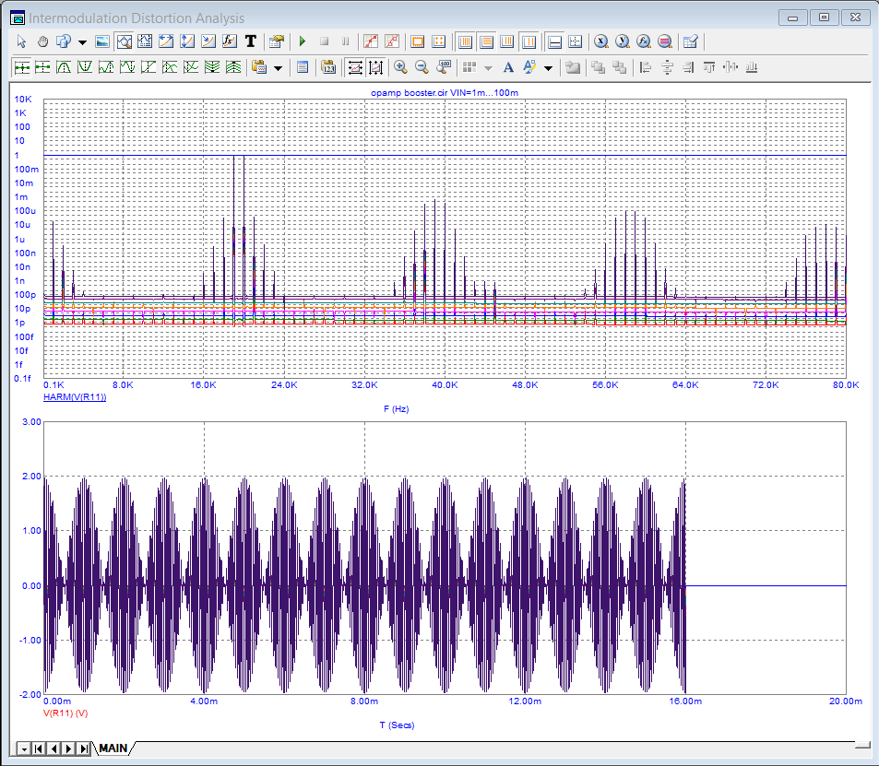Select vertical tag mode
The image size is (879, 766).
pos(187,41)
